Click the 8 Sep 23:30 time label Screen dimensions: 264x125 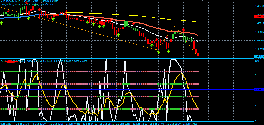[x=39, y=124]
